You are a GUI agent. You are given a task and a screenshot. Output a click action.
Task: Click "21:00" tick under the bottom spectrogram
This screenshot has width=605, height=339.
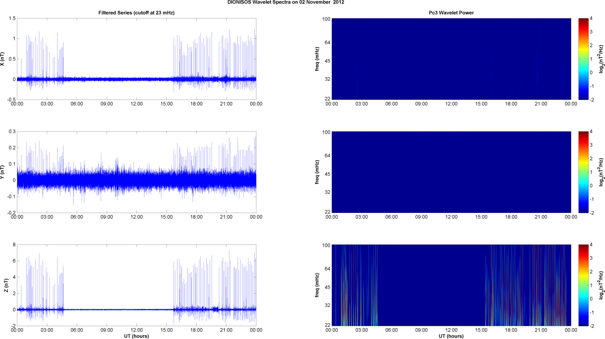coord(541,330)
